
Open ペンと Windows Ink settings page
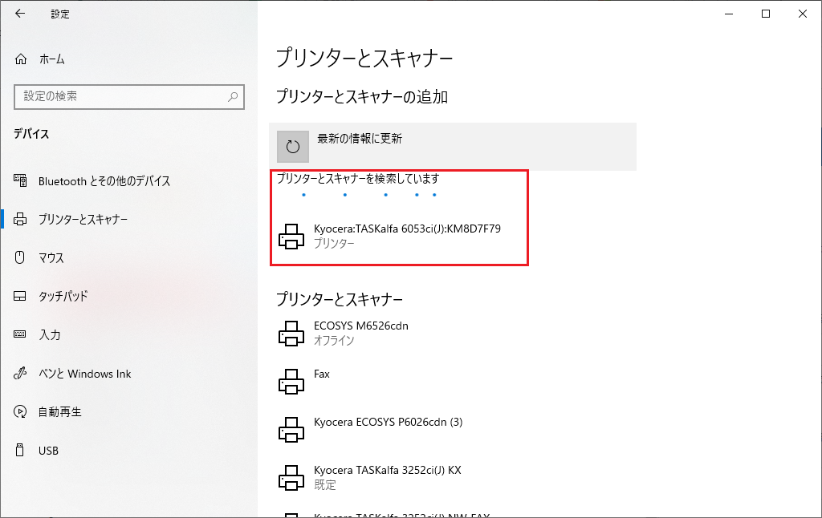pos(84,374)
